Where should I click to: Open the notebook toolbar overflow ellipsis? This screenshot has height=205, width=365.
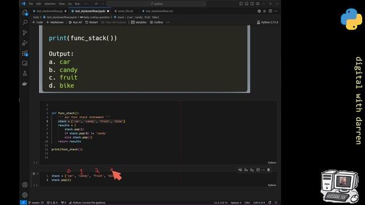coord(168,22)
